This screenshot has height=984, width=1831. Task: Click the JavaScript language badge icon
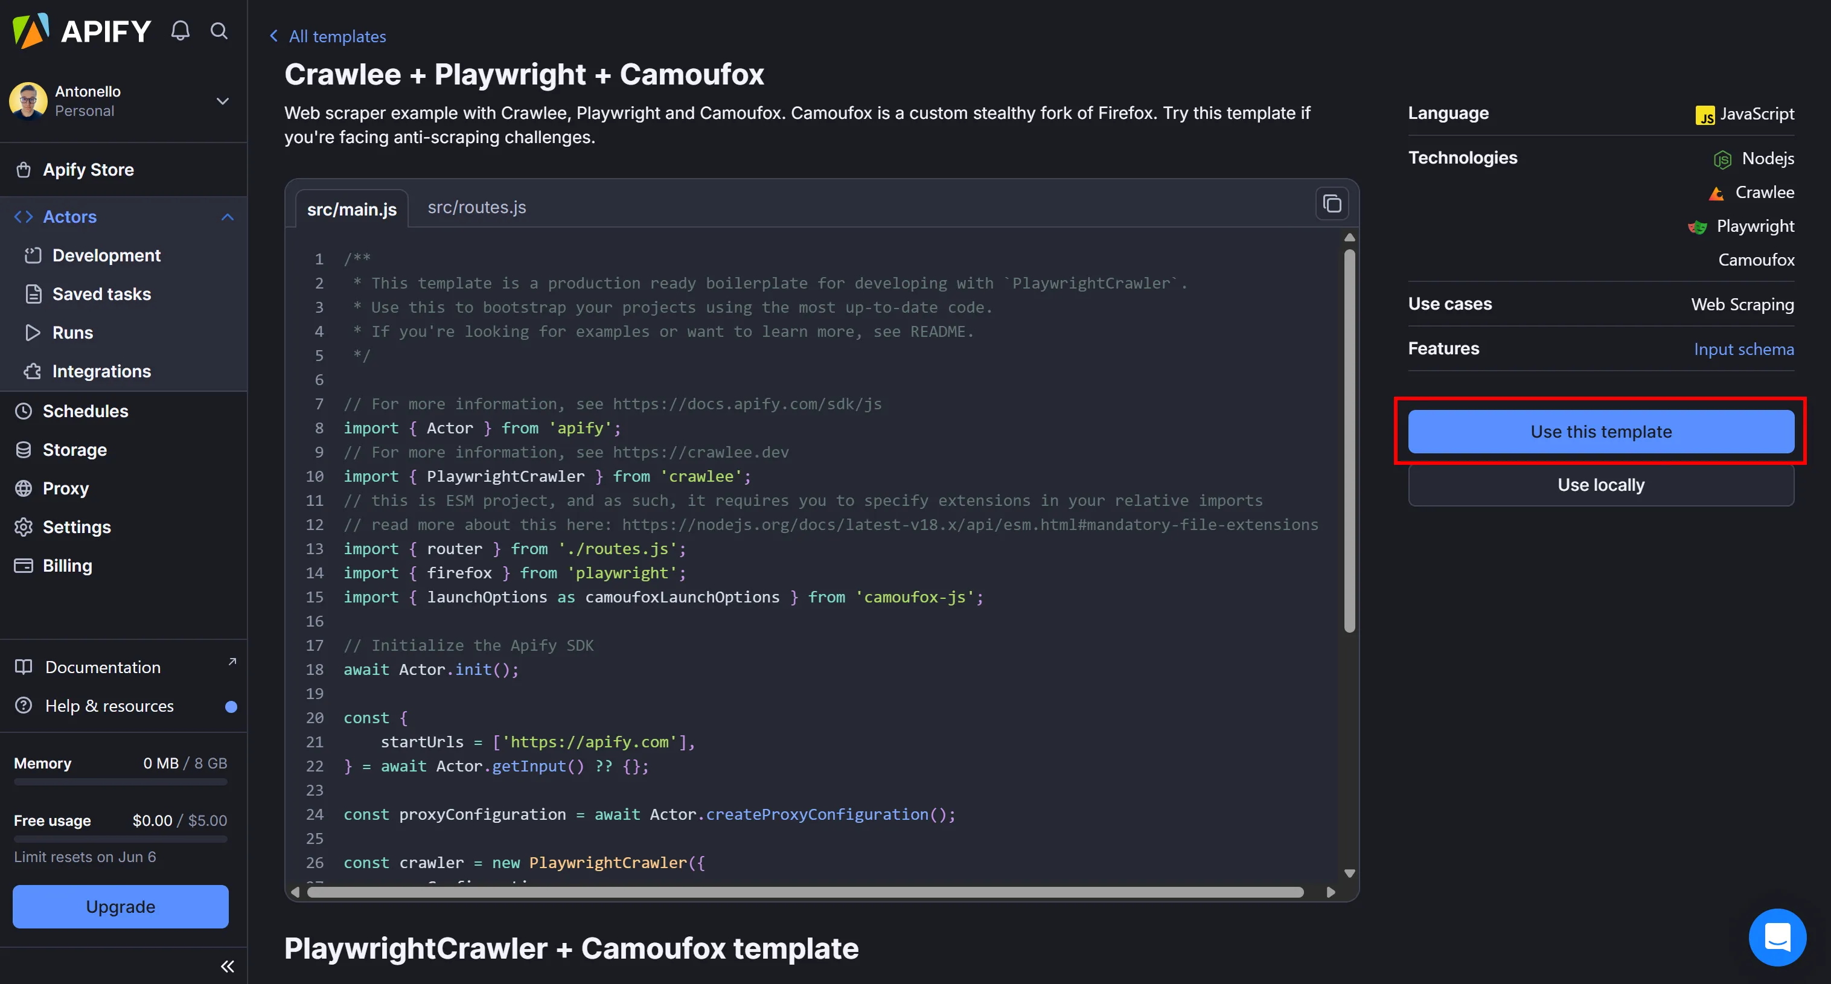click(x=1704, y=115)
